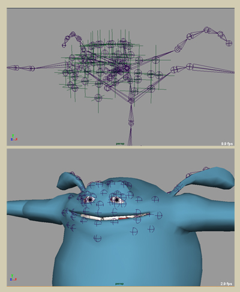240x292 pixels.
Task: Select the control handle beside right mouth corner
Action: tap(159, 215)
